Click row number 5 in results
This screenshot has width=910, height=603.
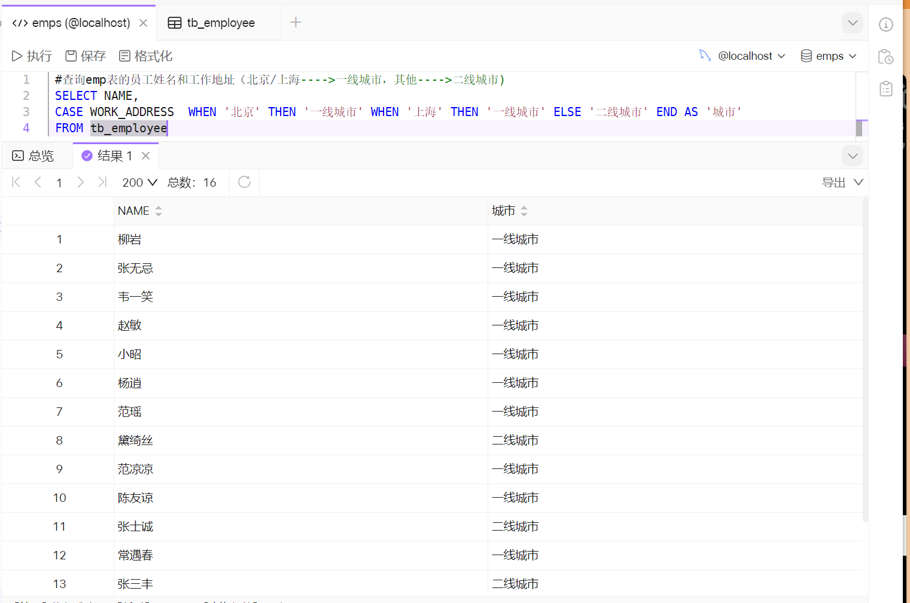[59, 355]
